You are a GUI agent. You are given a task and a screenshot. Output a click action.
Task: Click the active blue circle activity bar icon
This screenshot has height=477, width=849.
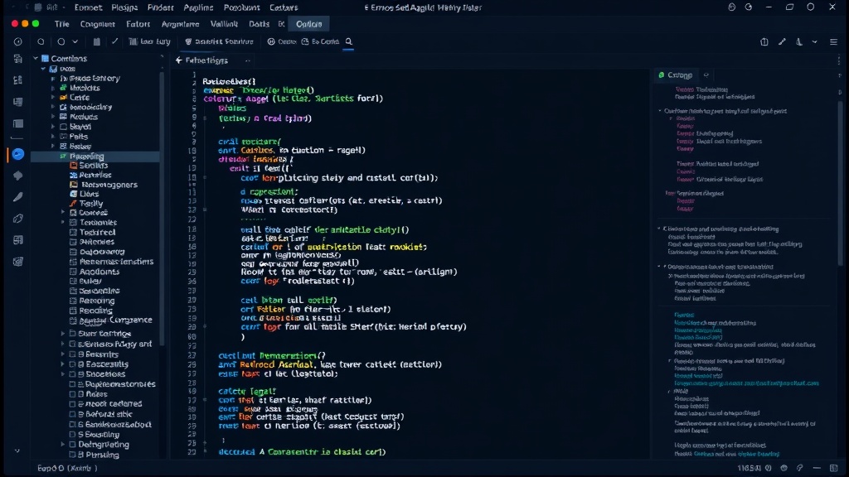pyautogui.click(x=18, y=154)
